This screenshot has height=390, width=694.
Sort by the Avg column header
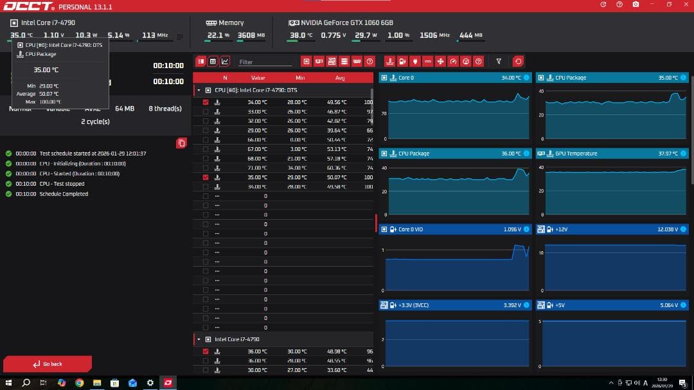[340, 78]
